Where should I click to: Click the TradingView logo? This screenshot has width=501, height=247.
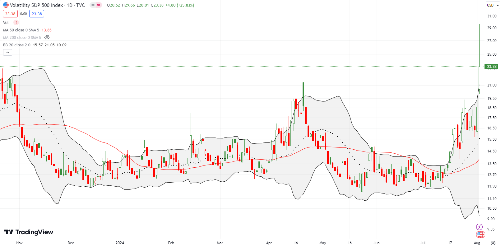28,232
